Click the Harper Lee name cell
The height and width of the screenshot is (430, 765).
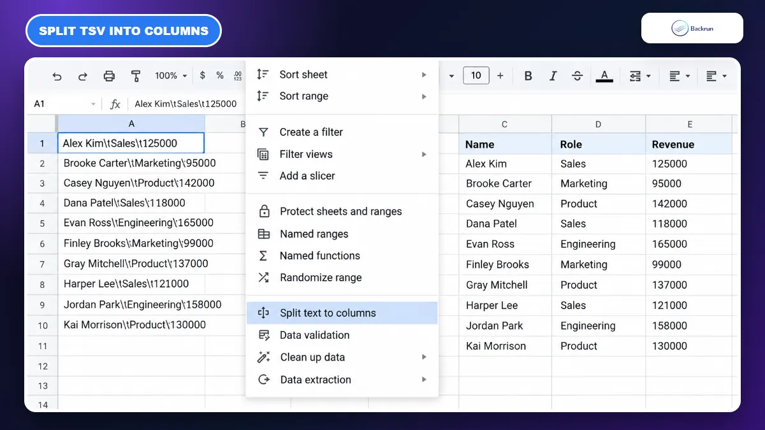[x=505, y=305]
